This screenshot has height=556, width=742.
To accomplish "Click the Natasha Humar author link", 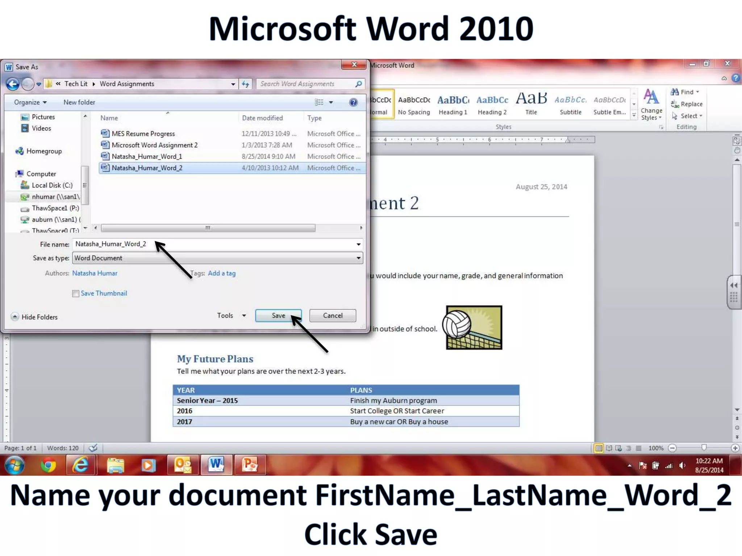I will [95, 273].
